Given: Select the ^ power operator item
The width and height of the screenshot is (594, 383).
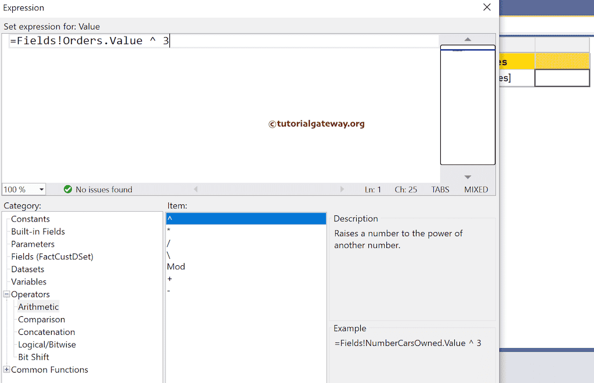Looking at the screenshot, I should [x=246, y=219].
